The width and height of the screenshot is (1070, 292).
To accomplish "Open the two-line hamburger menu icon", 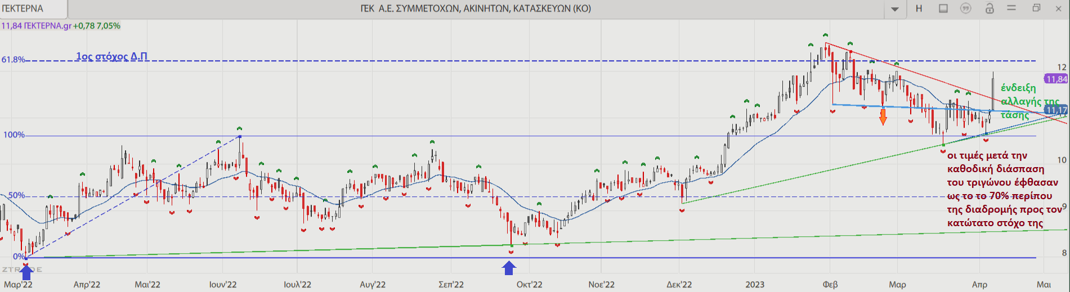I will pyautogui.click(x=1011, y=8).
